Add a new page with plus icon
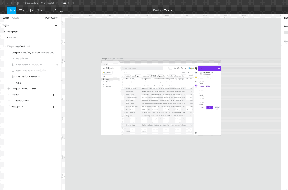 tap(56, 25)
